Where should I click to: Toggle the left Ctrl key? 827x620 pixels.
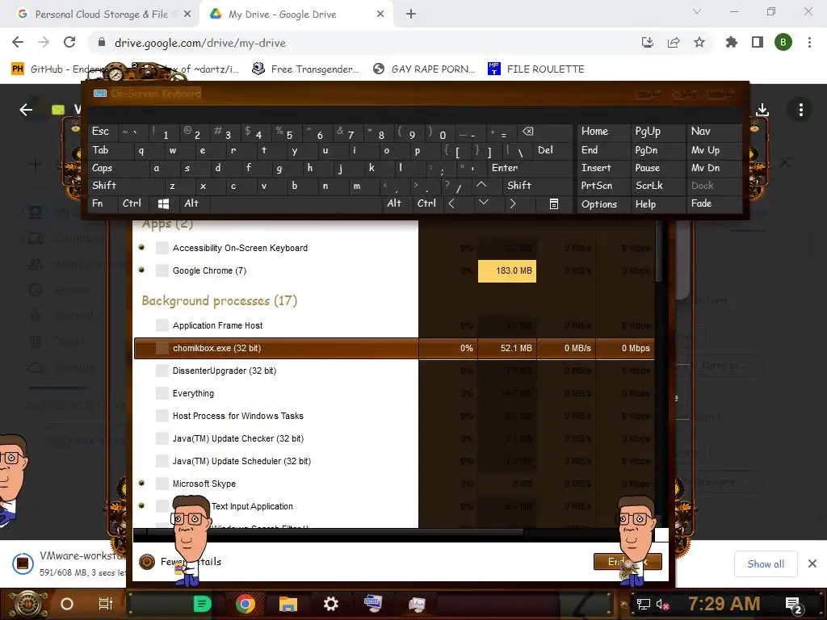132,203
